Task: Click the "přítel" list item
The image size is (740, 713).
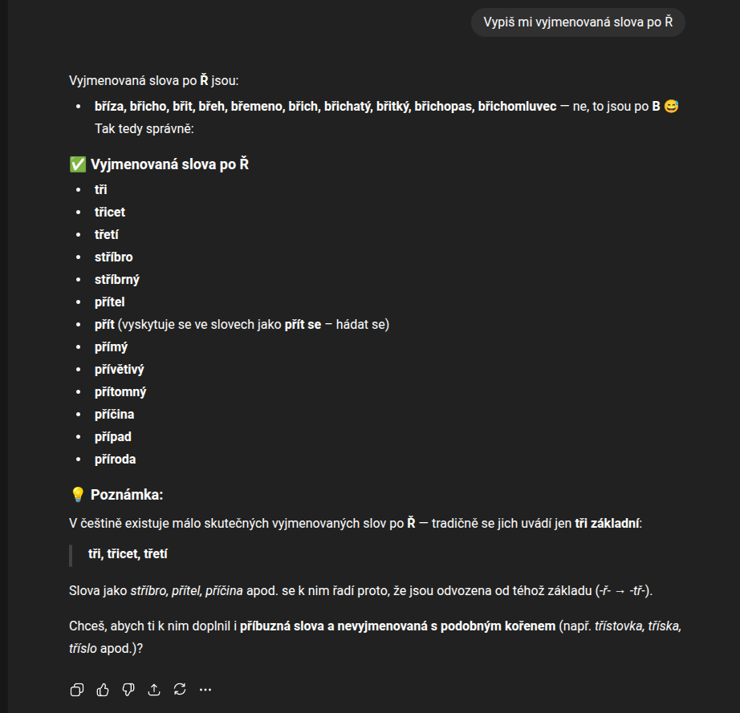Action: pyautogui.click(x=110, y=302)
